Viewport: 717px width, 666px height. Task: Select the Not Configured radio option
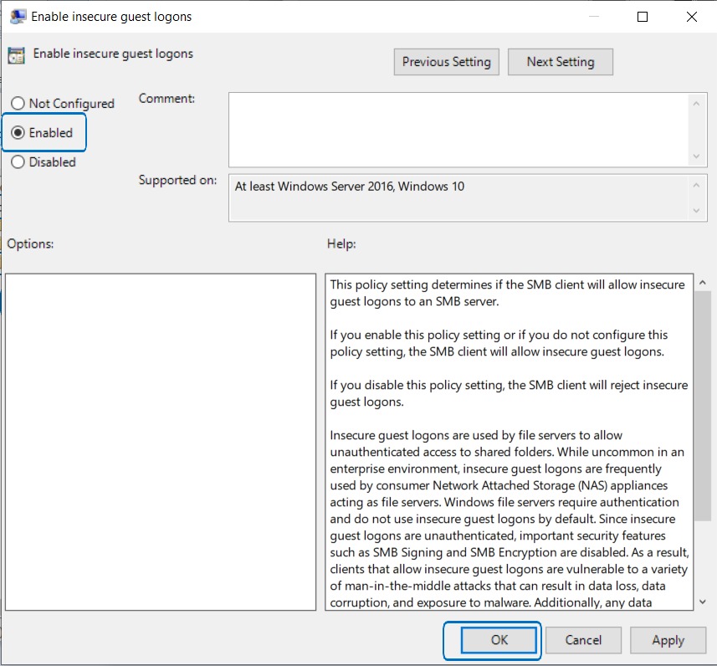click(18, 104)
